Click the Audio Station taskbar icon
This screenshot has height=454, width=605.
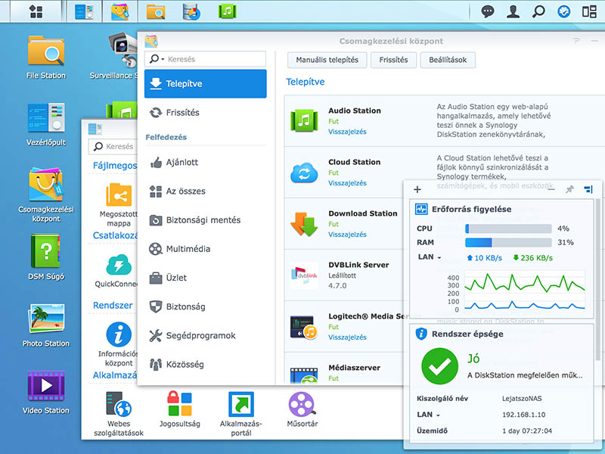226,11
